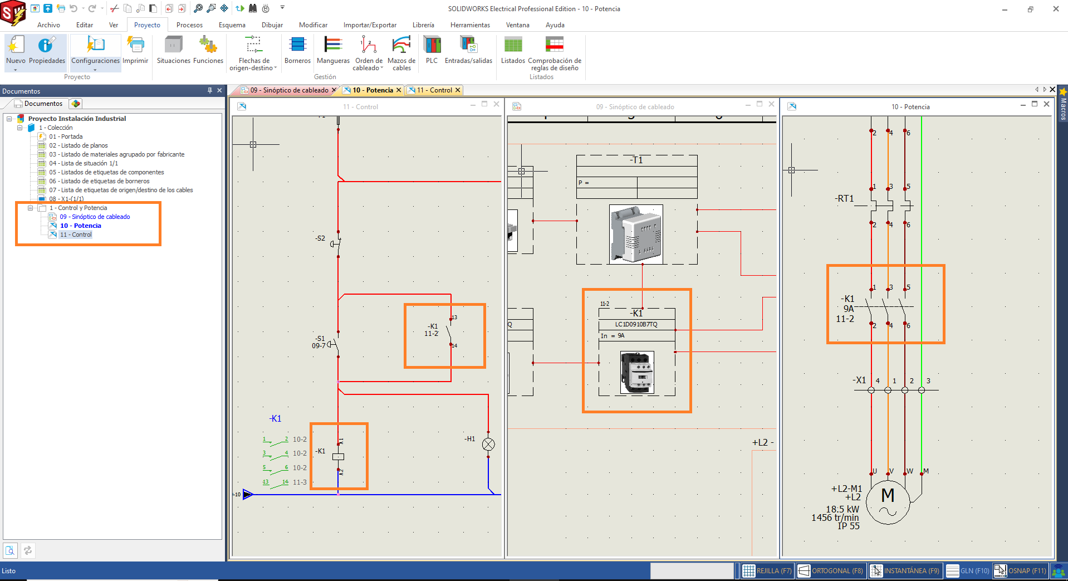Open the PLC tool in the ribbon
1068x581 pixels.
[x=432, y=53]
